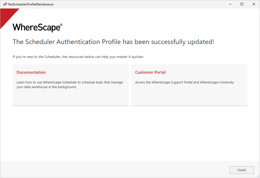This screenshot has height=178, width=260.
Task: Click the Support Portal and University description
Action: pyautogui.click(x=184, y=82)
